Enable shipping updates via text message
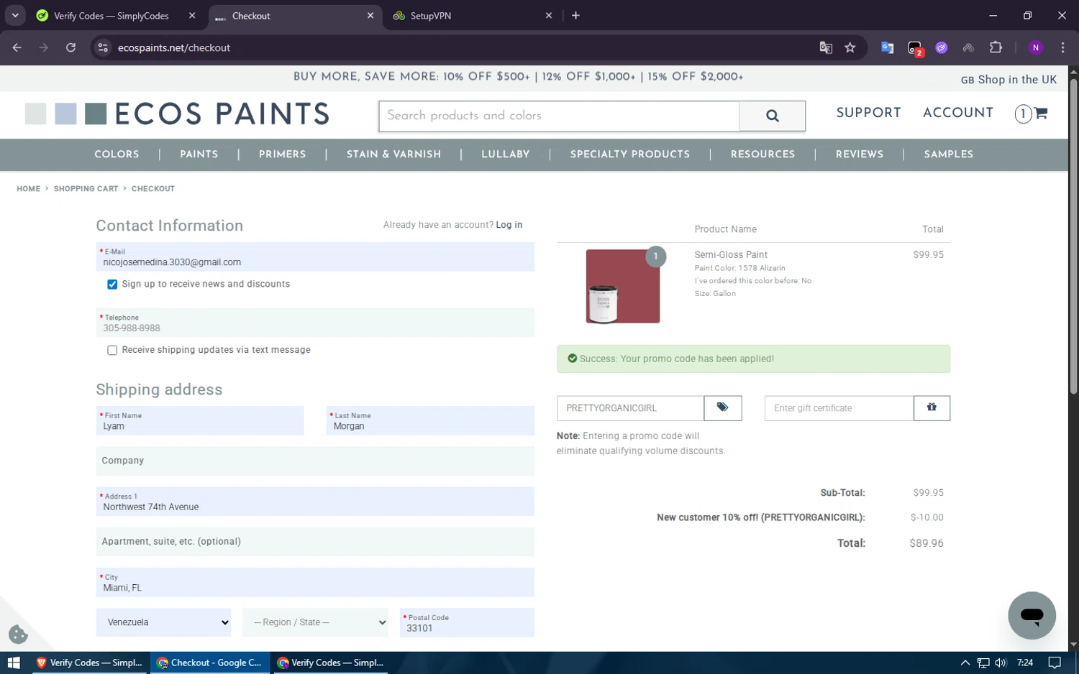1079x674 pixels. coord(112,351)
